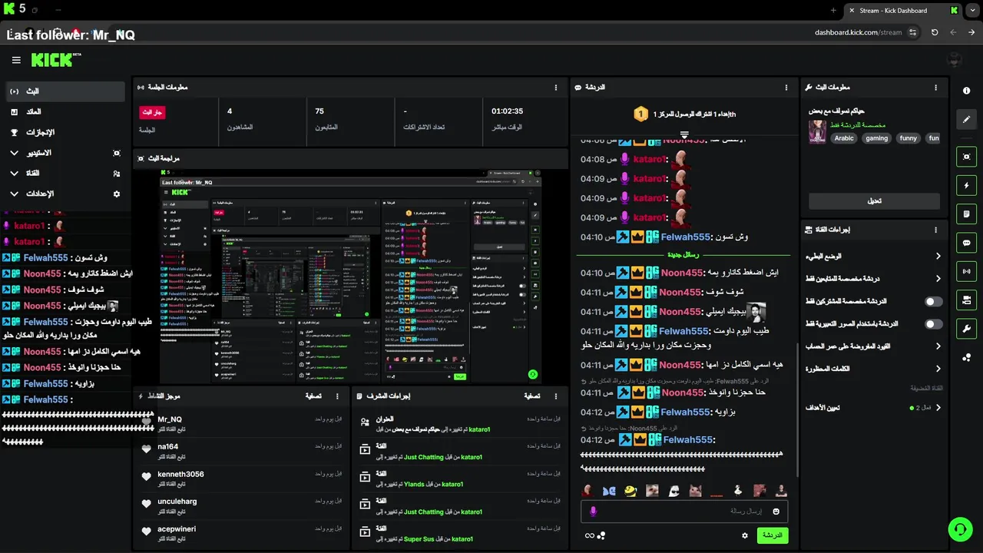This screenshot has width=983, height=553.
Task: Select the Stream - Kick Dashboard browser tab
Action: tap(904, 11)
